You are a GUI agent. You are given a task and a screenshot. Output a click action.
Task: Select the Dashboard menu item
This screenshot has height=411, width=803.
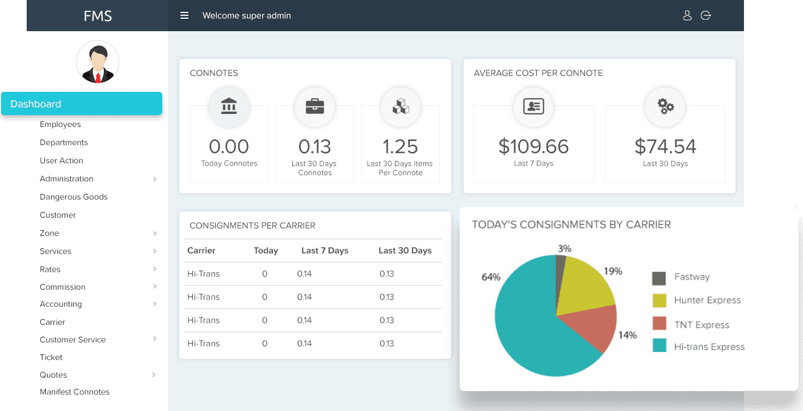(x=82, y=104)
